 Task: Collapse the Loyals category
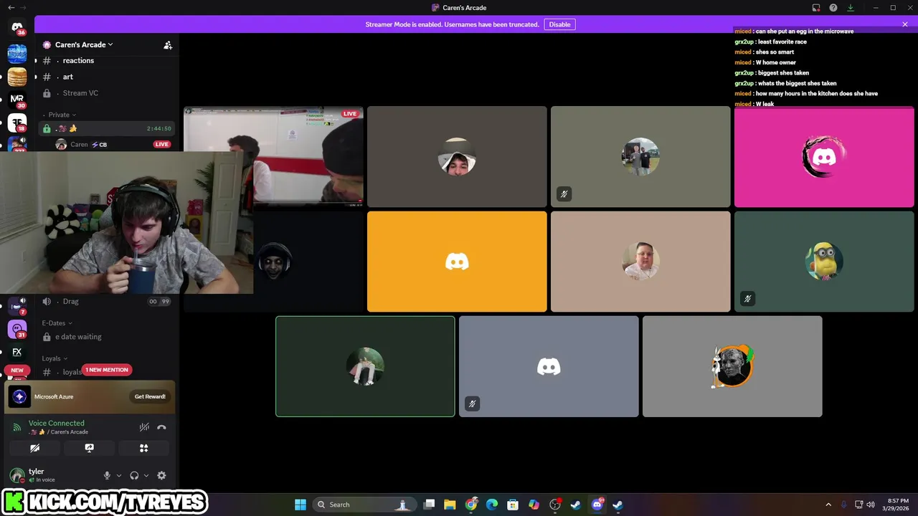click(x=54, y=358)
